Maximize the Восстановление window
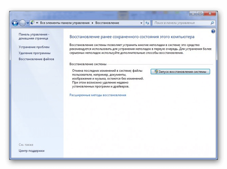The width and height of the screenshot is (227, 169). [200, 14]
